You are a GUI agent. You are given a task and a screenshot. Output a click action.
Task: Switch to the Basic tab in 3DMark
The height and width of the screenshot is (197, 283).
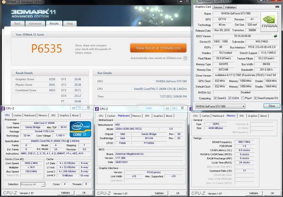click(17, 24)
